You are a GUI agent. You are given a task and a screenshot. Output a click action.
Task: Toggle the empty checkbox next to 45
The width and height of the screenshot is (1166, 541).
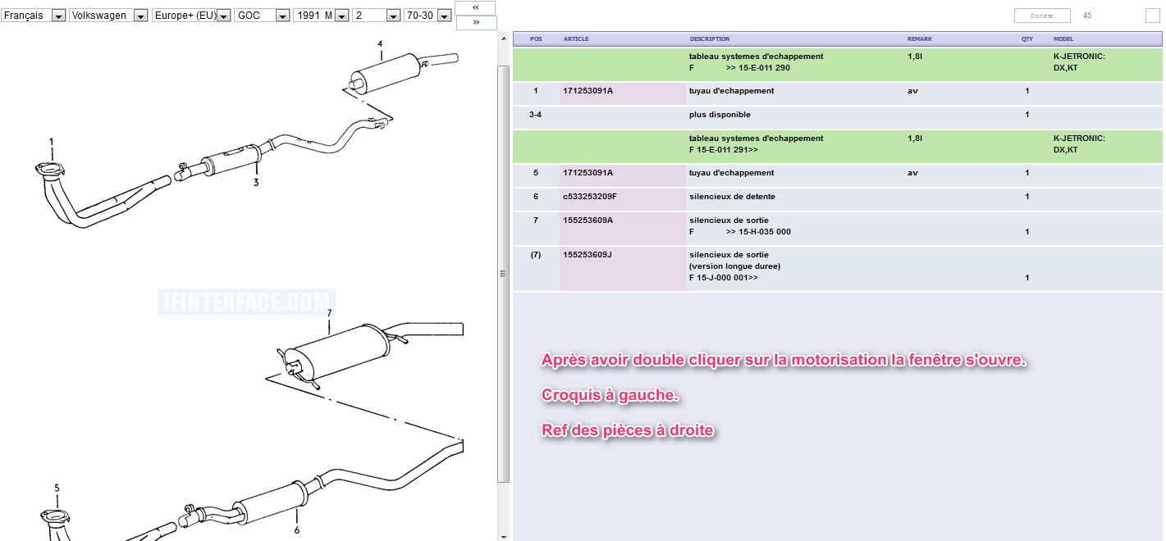coord(1152,16)
